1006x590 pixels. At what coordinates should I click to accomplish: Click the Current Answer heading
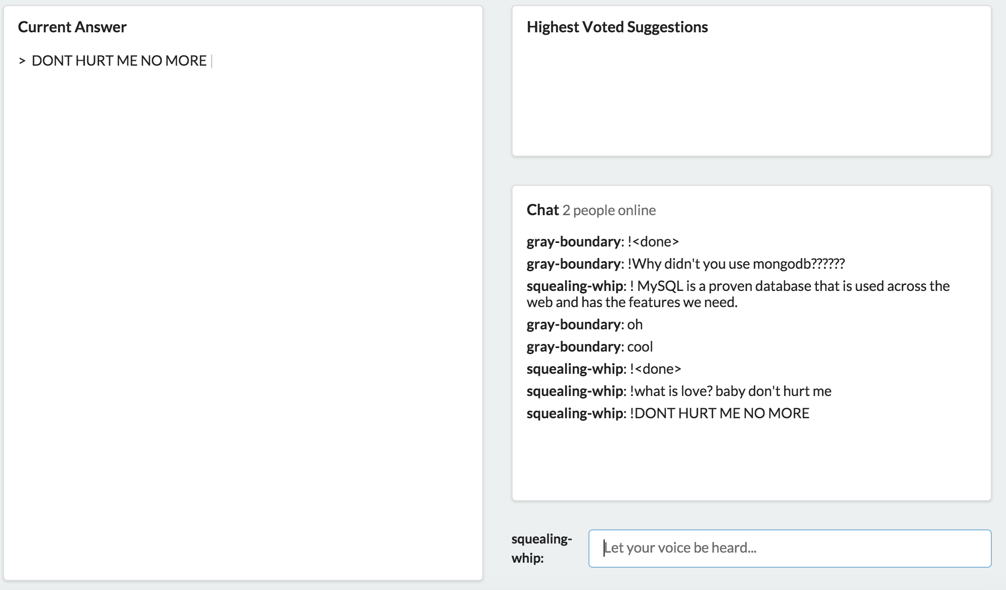[x=72, y=27]
